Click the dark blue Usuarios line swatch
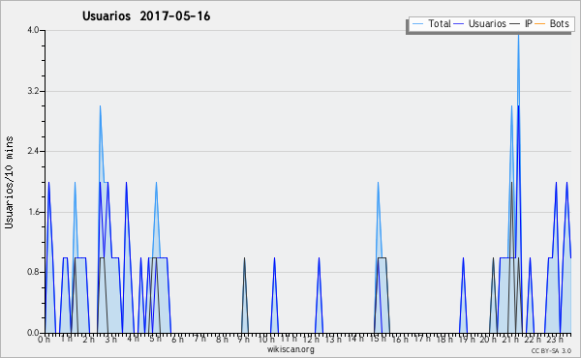This screenshot has width=581, height=358. (459, 24)
